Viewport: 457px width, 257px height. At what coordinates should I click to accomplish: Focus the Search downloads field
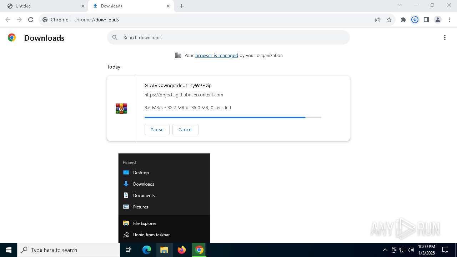pyautogui.click(x=228, y=37)
